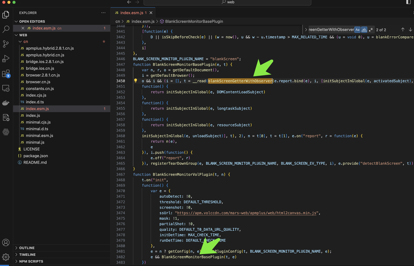Open the Source Control view
The image size is (414, 266).
6,44
